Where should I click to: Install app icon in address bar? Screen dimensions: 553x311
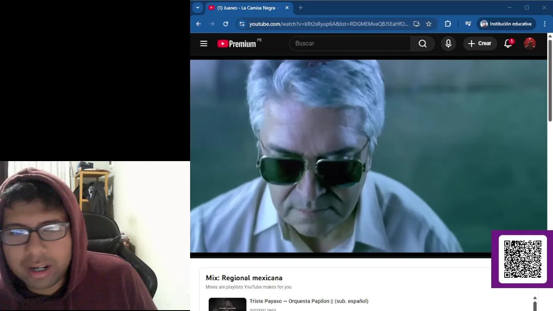click(416, 24)
